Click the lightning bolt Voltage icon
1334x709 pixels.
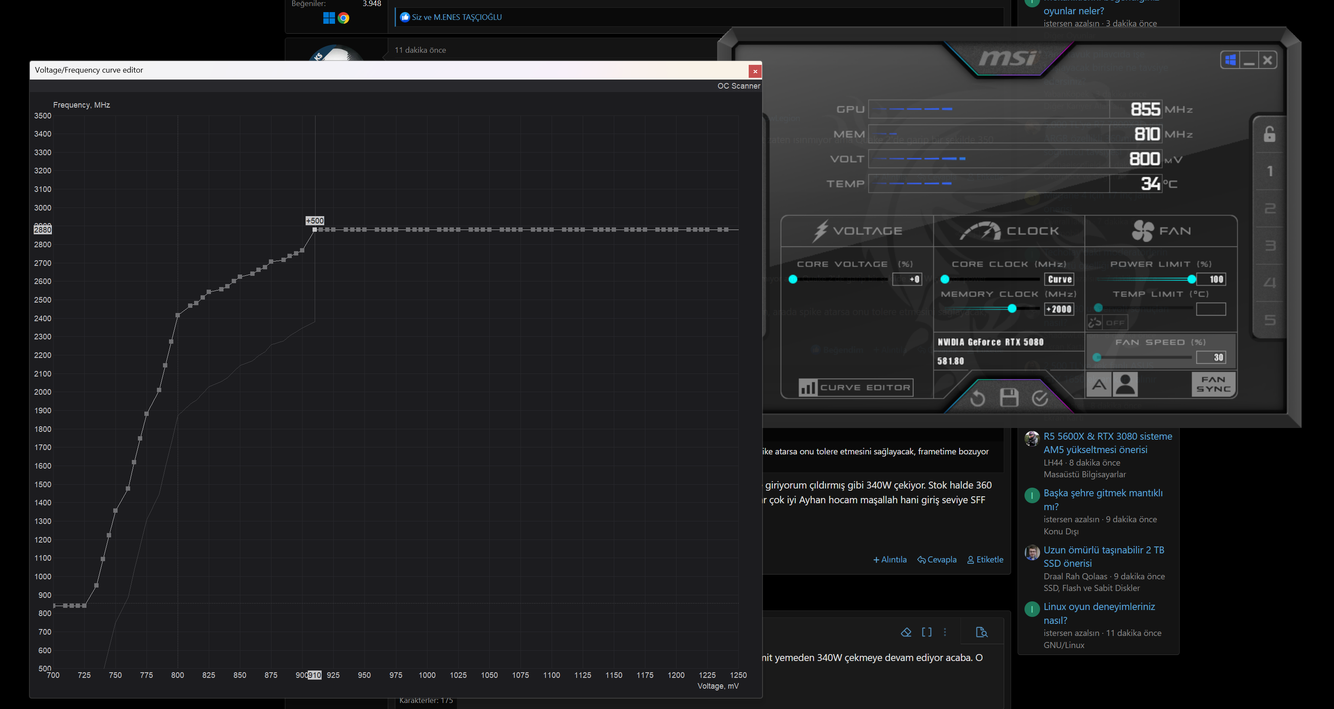point(820,231)
